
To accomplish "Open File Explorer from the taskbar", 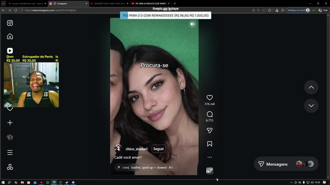I will pos(22,182).
